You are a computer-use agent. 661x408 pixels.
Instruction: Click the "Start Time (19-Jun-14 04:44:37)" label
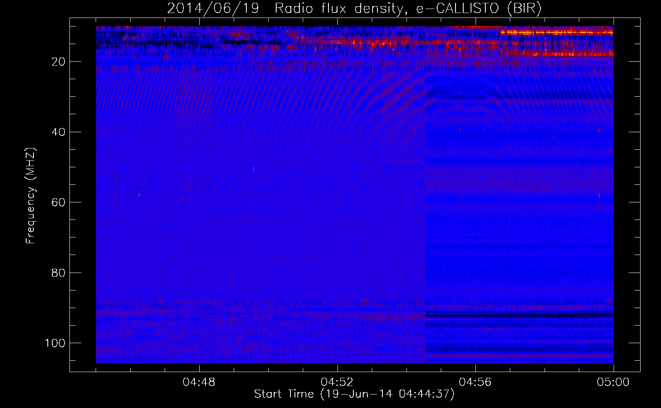354,394
